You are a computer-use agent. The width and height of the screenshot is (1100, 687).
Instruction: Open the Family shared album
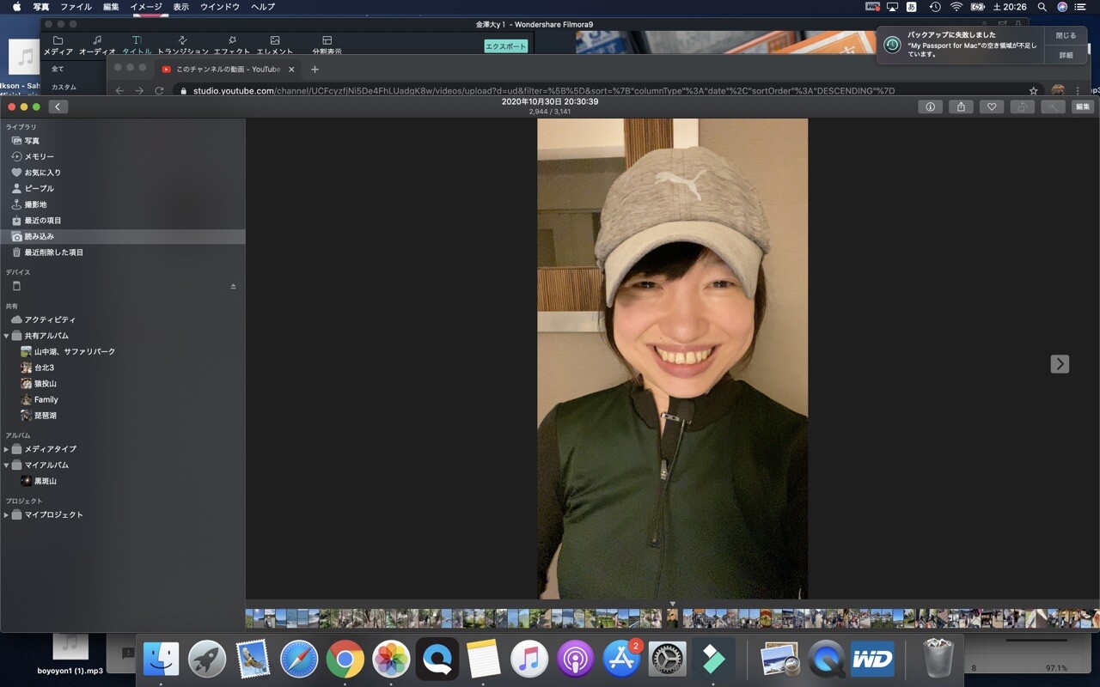click(46, 399)
